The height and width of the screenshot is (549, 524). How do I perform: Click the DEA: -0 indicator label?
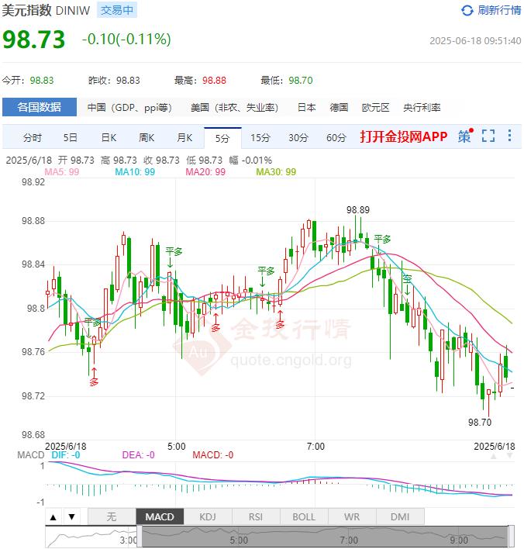click(138, 455)
